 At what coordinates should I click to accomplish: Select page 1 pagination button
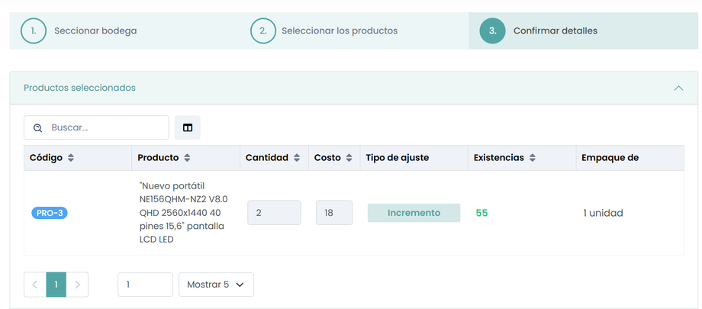56,285
